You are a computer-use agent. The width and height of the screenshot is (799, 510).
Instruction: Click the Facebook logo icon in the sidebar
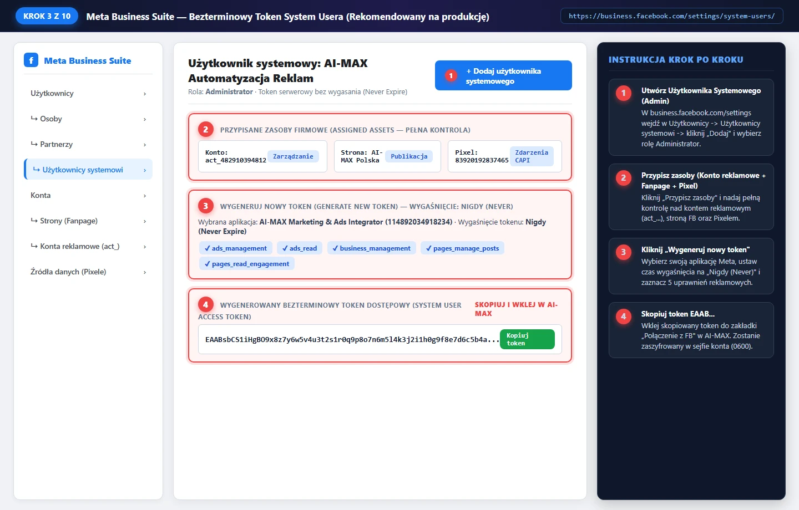point(31,60)
